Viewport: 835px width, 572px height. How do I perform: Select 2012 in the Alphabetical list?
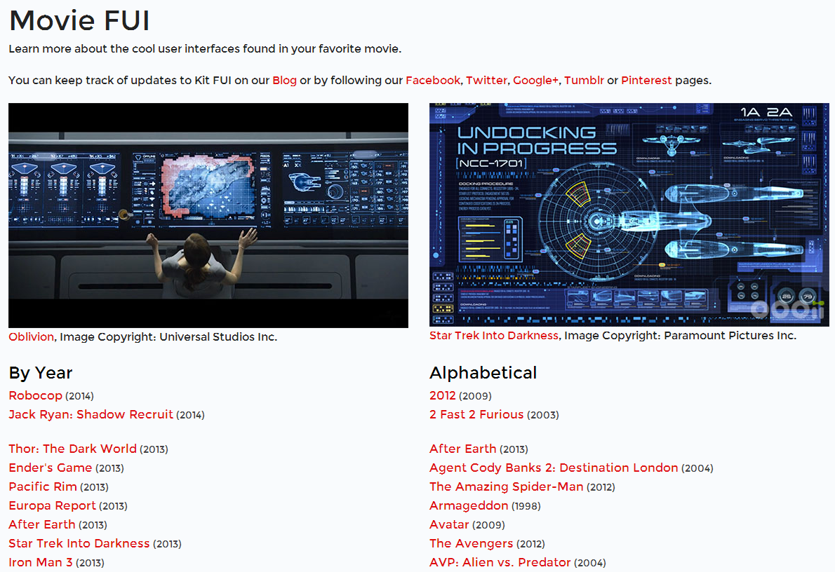(x=442, y=395)
